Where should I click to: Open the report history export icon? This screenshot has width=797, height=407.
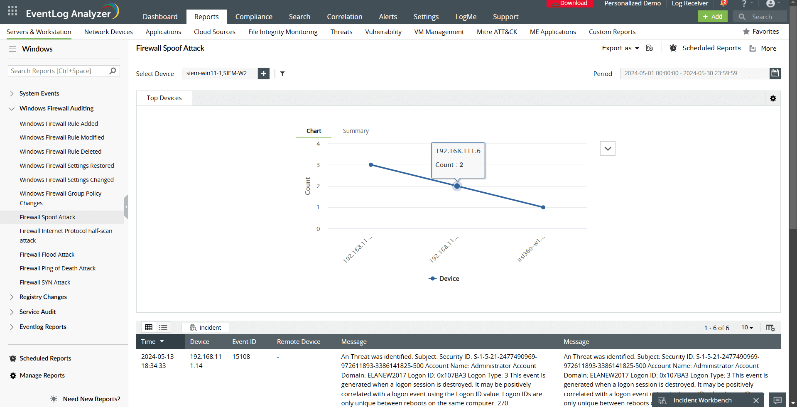click(x=649, y=48)
